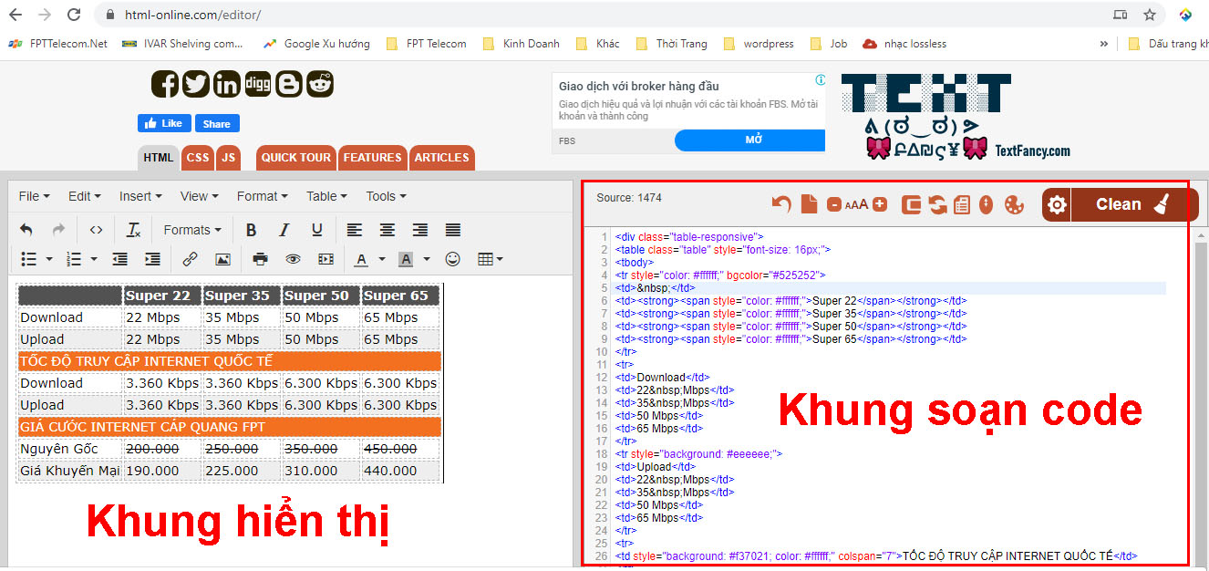Viewport: 1209px width, 571px height.
Task: Open the Insert menu
Action: 139,196
